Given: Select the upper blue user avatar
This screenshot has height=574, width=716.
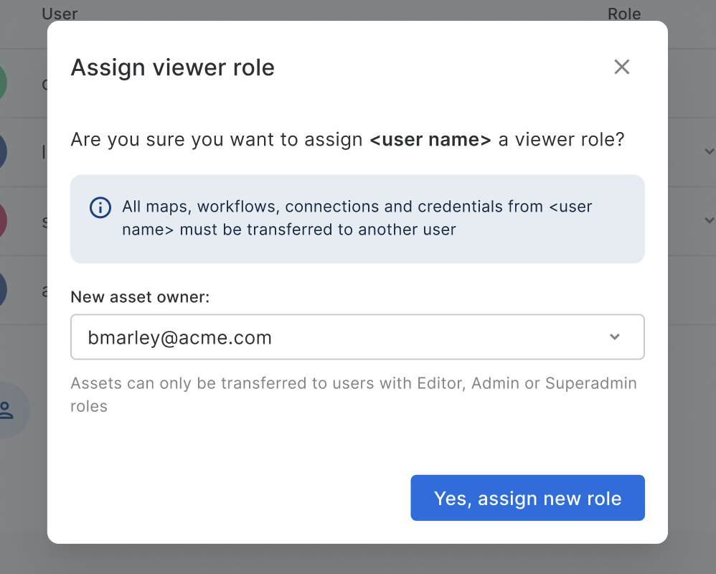Looking at the screenshot, I should pyautogui.click(x=3, y=152).
